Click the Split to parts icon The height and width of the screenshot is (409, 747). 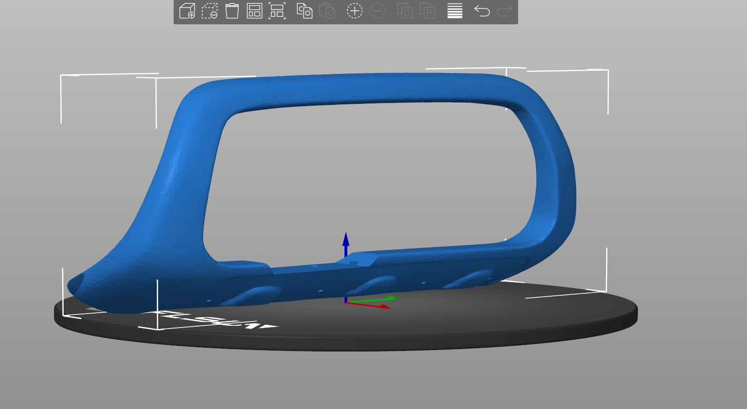click(427, 11)
